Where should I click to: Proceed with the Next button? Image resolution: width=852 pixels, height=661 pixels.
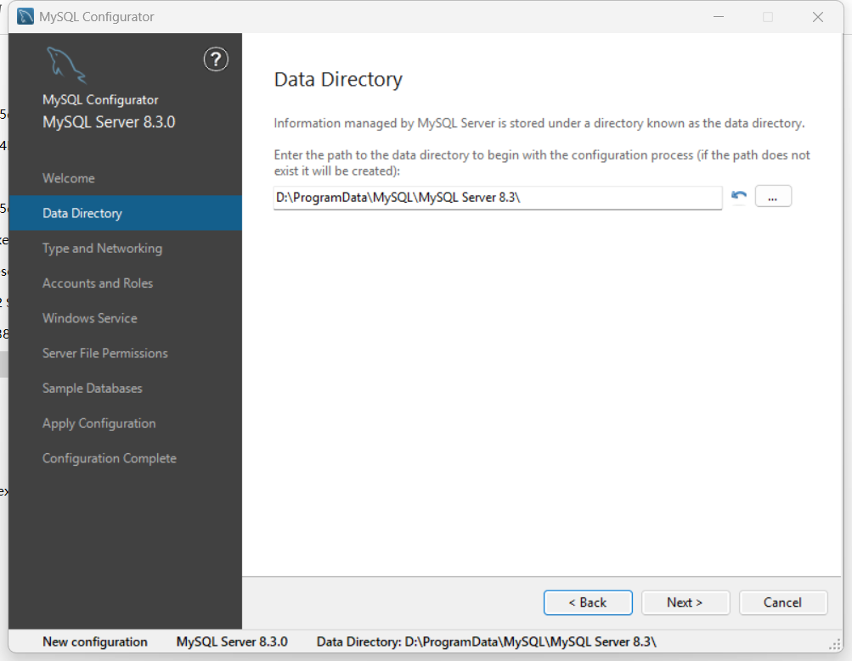tap(686, 602)
